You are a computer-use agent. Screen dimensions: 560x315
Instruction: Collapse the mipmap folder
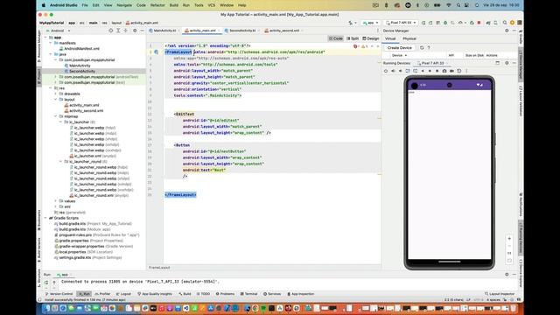coord(56,116)
